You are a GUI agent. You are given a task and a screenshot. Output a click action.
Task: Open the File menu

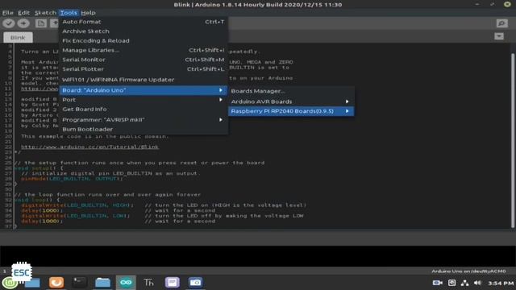(8, 13)
